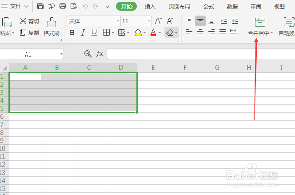The width and height of the screenshot is (295, 195).
Task: Click the cell borders icon
Action: 106,32
